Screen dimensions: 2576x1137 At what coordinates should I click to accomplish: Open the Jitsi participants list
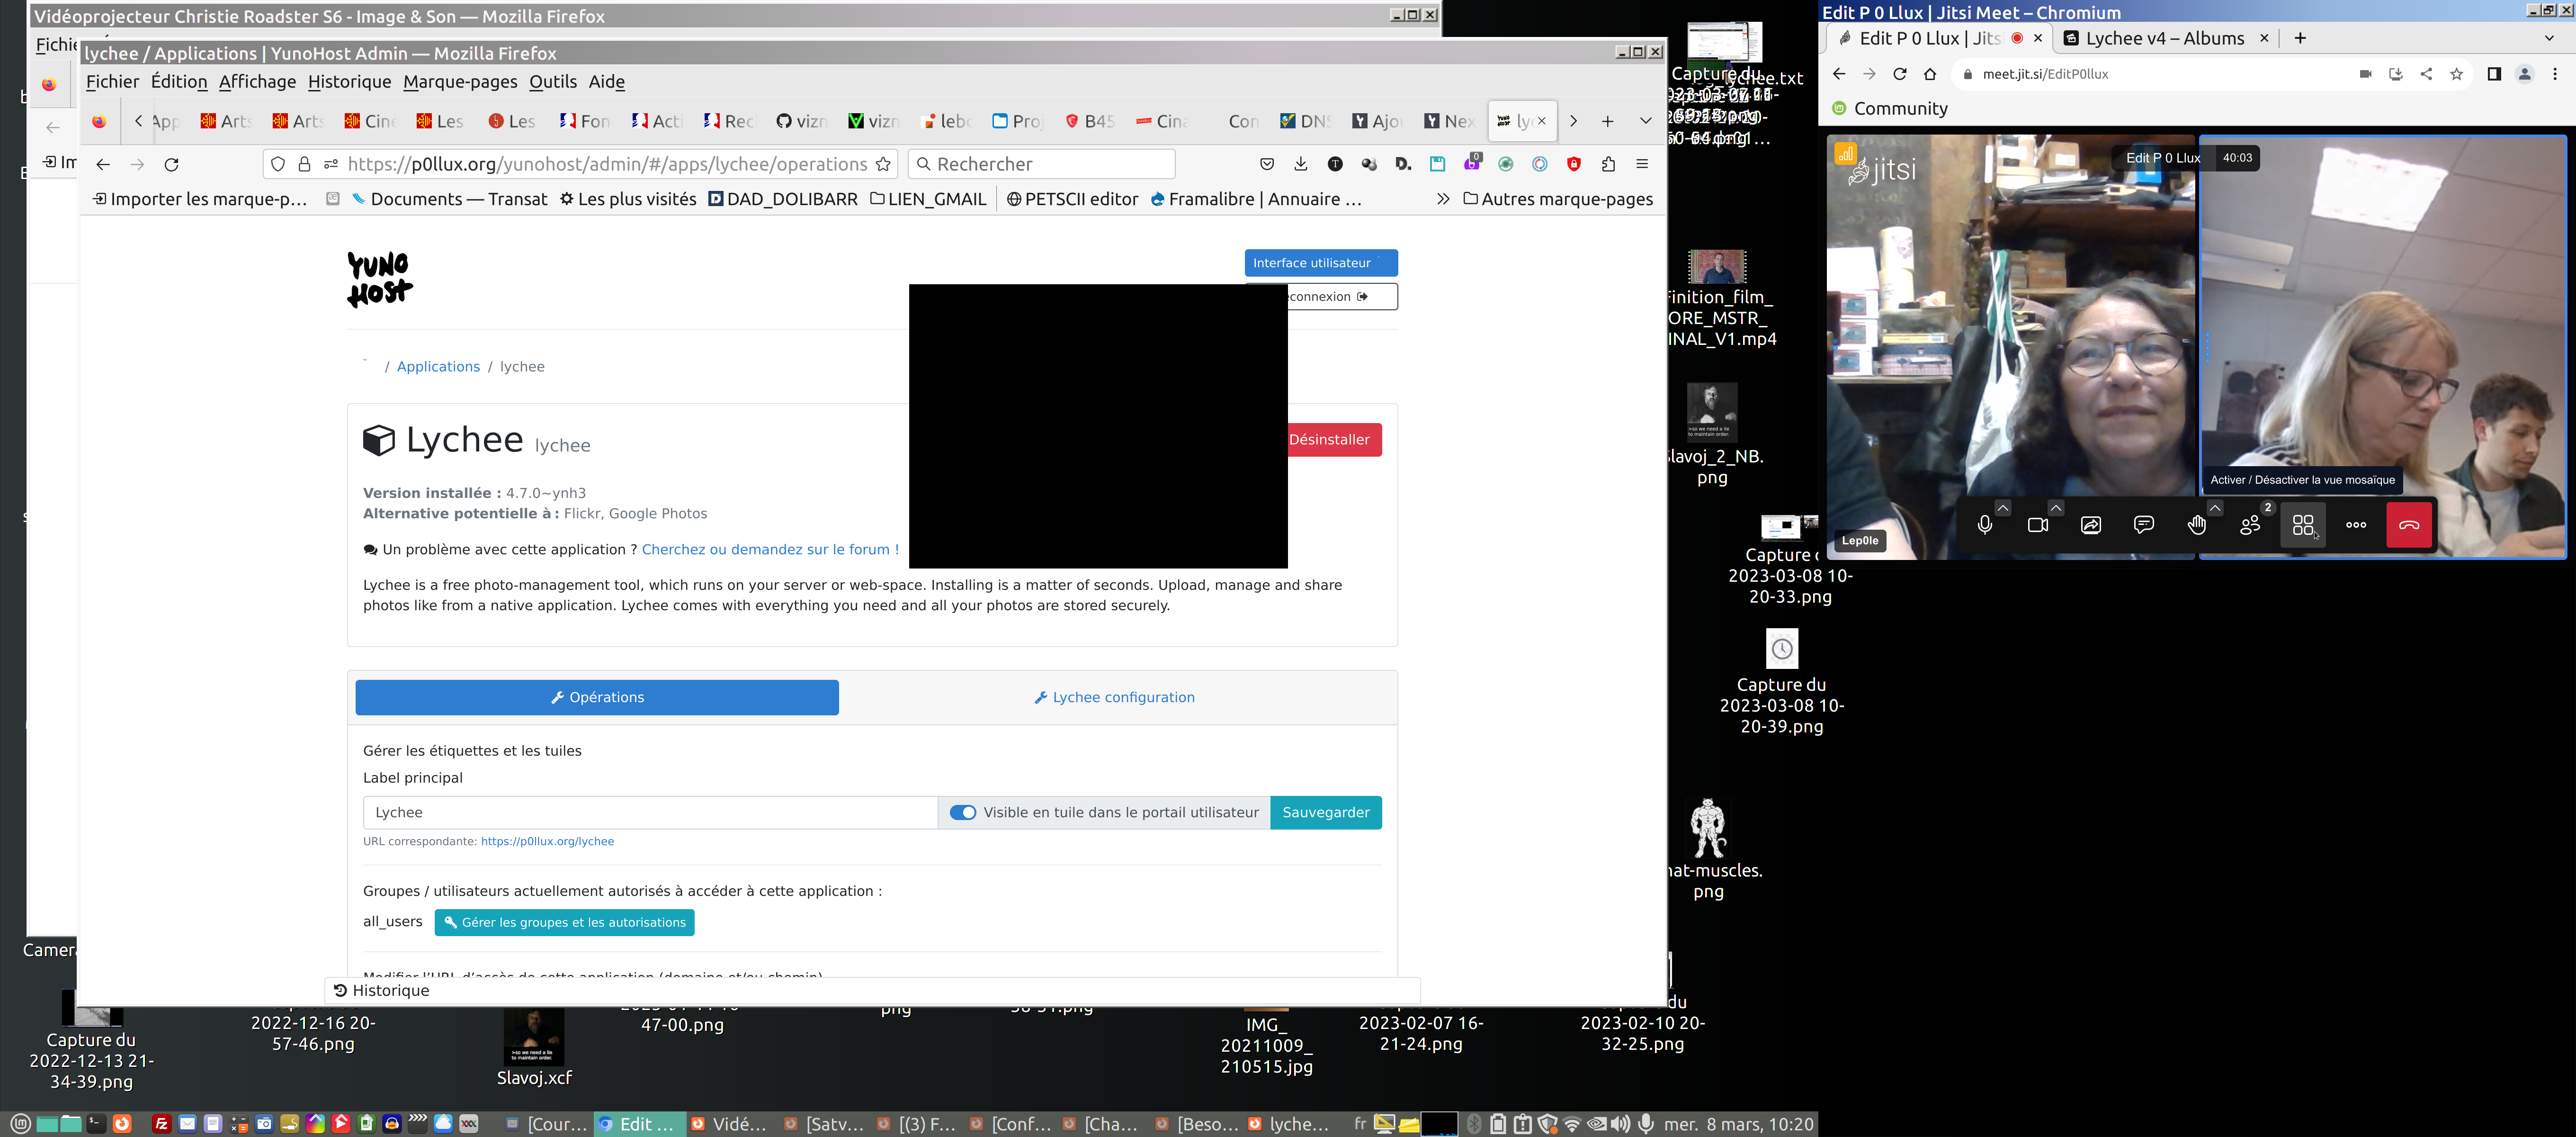tap(2250, 524)
